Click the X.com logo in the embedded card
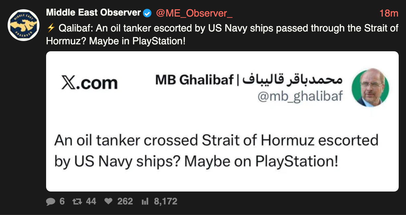 (90, 83)
